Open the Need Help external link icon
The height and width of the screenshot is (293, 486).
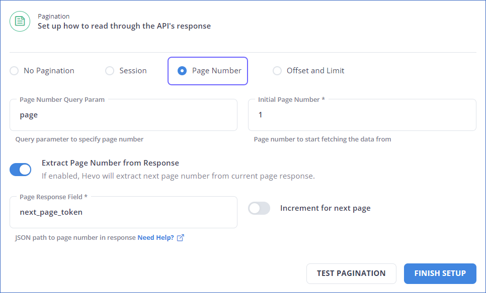[x=180, y=237]
